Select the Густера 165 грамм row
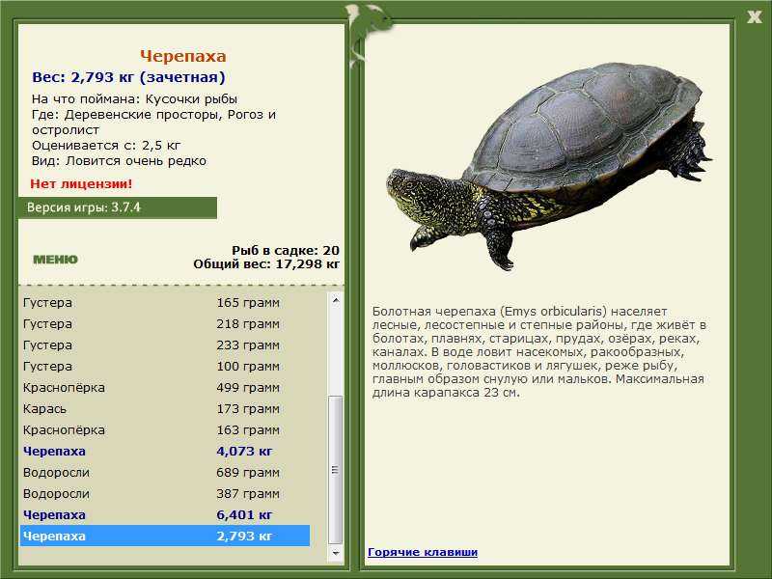This screenshot has height=579, width=772. click(165, 302)
